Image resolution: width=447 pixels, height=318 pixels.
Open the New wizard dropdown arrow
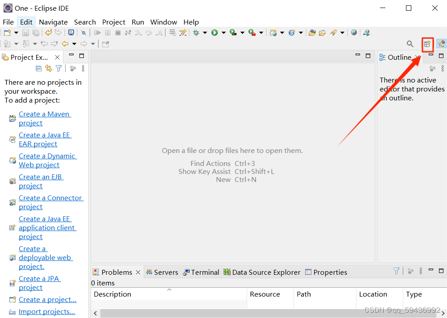point(16,33)
